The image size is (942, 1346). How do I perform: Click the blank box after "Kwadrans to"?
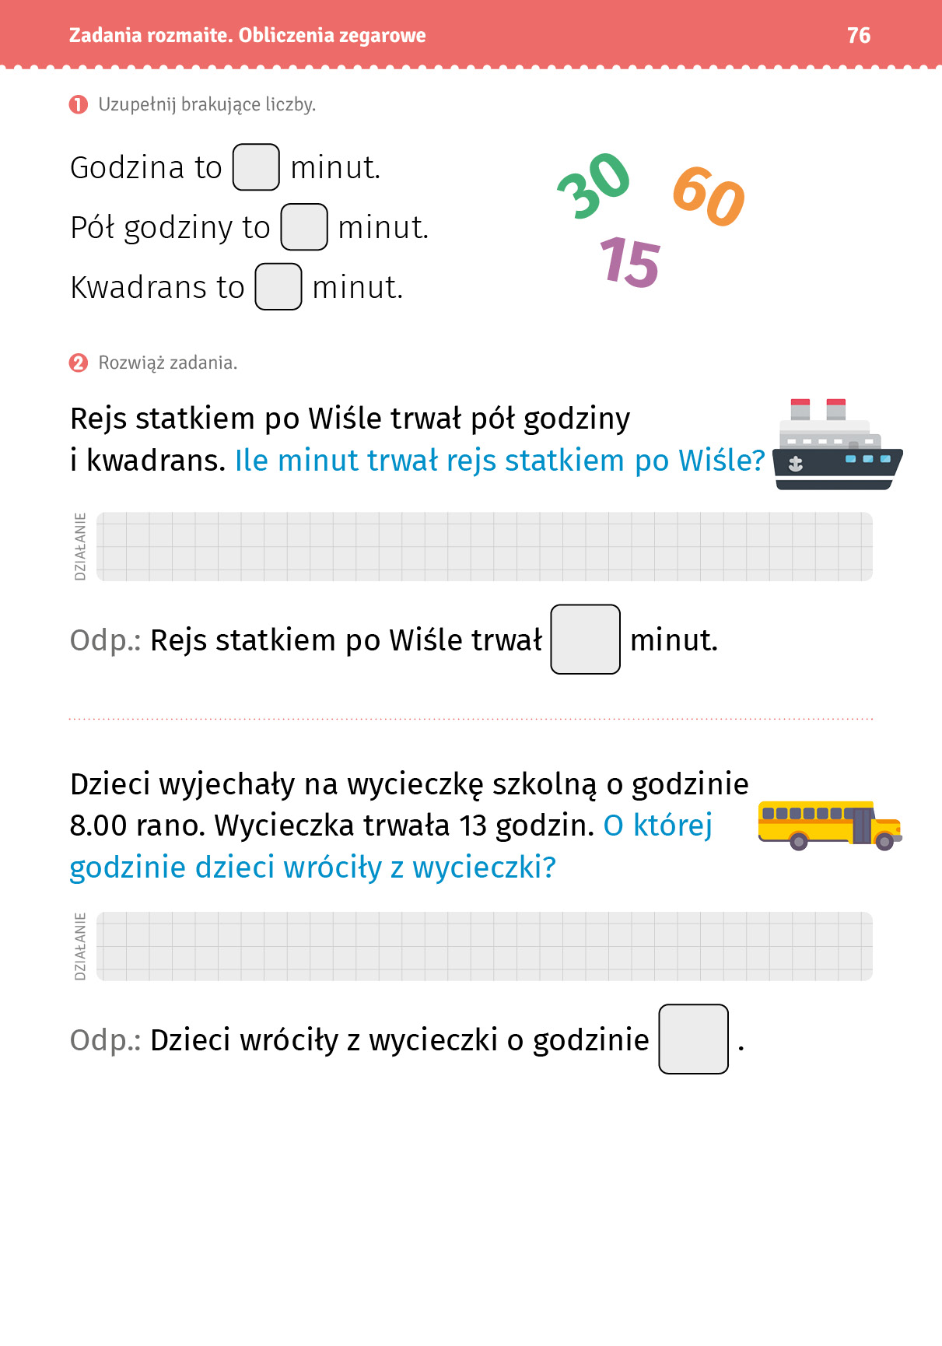pyautogui.click(x=278, y=287)
